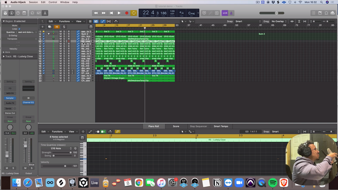Adjust the Velocity slider in Piano Roll
338x190 pixels.
(65, 166)
